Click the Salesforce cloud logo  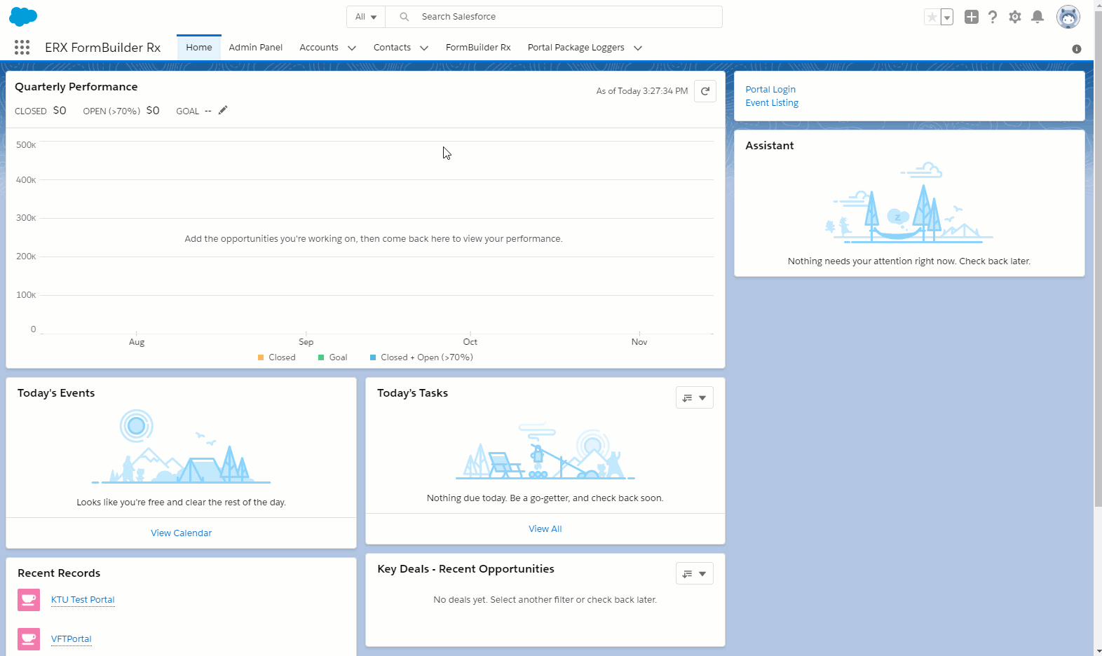click(x=23, y=17)
